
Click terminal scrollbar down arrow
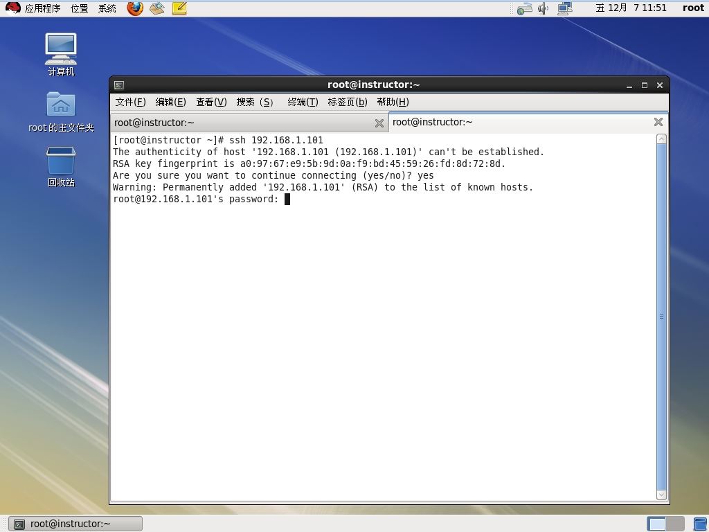661,495
